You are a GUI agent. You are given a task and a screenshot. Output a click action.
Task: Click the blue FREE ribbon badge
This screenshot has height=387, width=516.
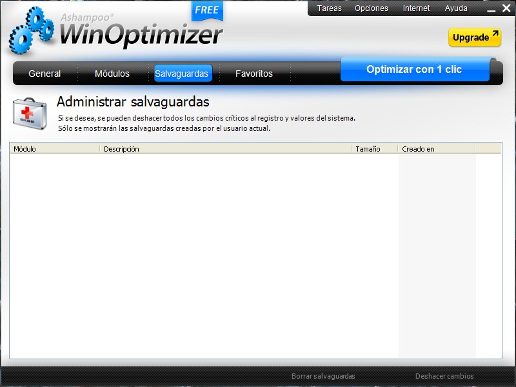point(207,10)
